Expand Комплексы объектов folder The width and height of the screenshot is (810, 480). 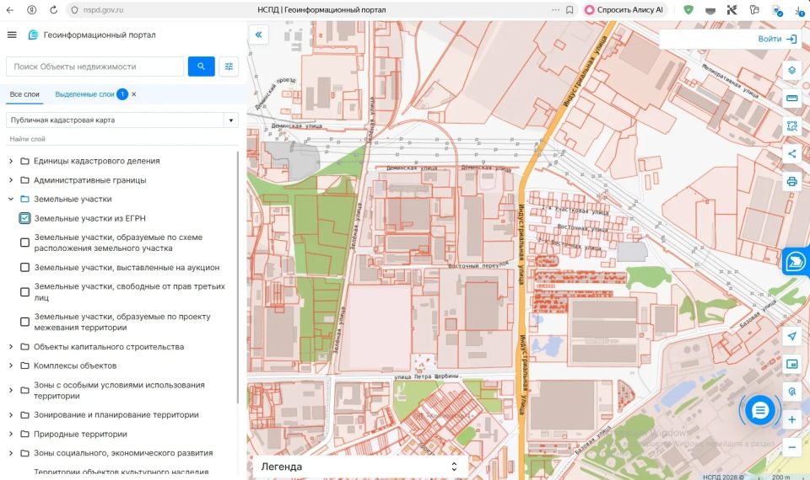(x=11, y=365)
